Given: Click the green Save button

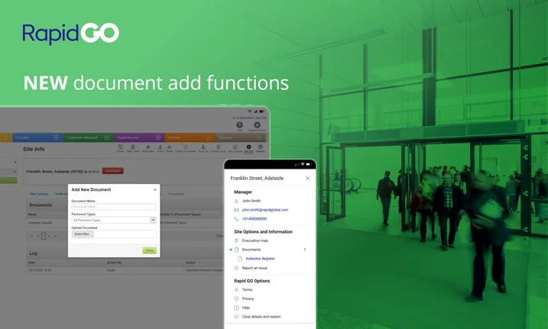Looking at the screenshot, I should point(149,250).
